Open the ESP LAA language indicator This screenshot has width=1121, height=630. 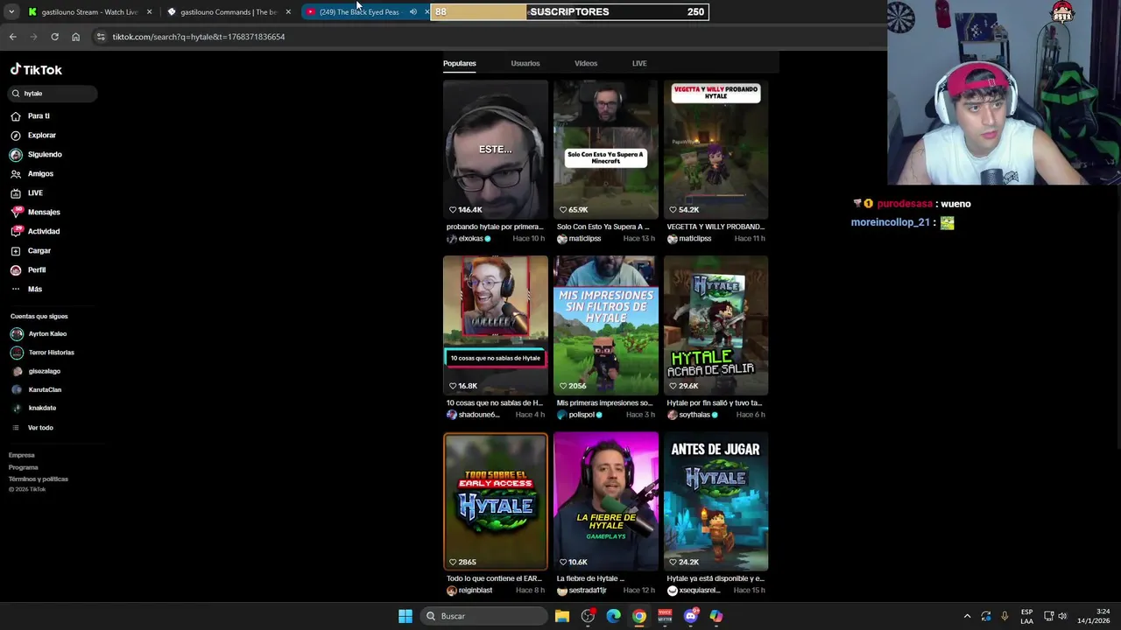pos(1026,616)
